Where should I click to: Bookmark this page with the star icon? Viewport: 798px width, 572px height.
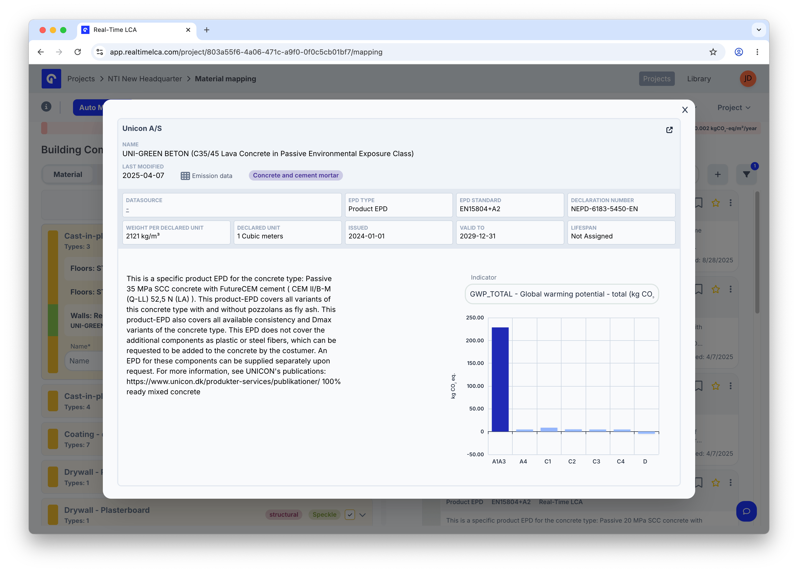tap(713, 52)
